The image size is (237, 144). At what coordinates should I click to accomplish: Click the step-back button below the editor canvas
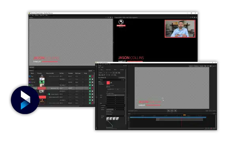[168, 111]
